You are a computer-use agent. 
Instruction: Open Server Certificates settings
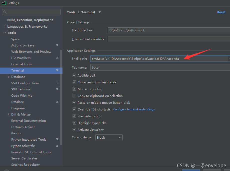click(24, 158)
